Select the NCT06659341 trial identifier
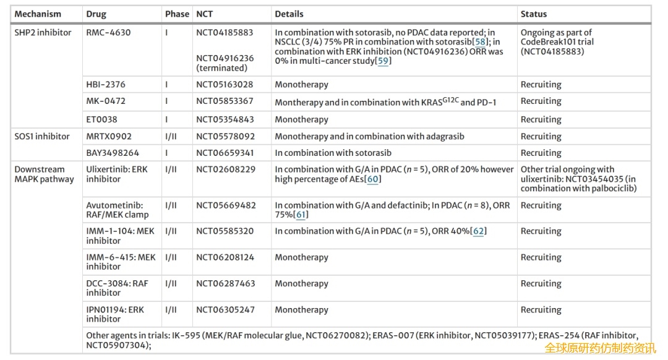668x360 pixels. pyautogui.click(x=225, y=153)
